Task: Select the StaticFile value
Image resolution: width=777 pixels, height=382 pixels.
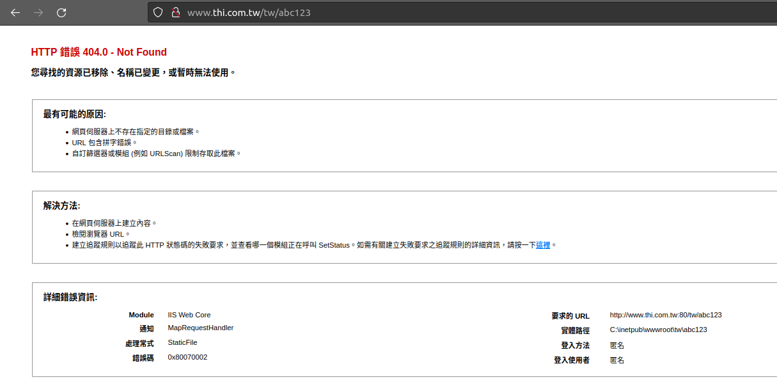Action: 182,342
